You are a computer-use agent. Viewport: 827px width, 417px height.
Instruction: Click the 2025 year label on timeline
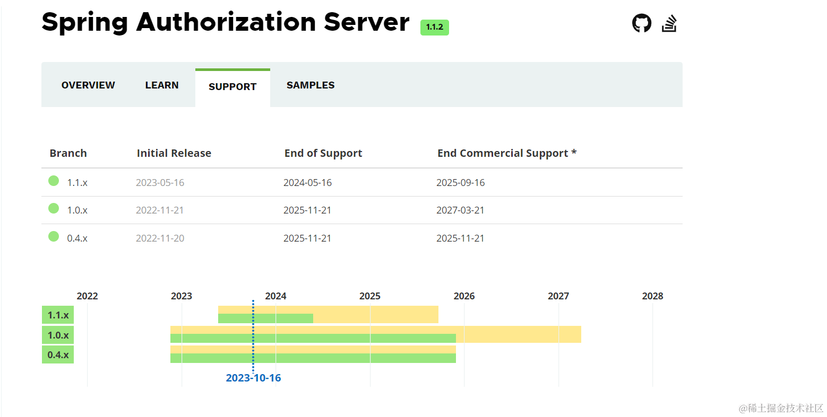[x=370, y=296]
